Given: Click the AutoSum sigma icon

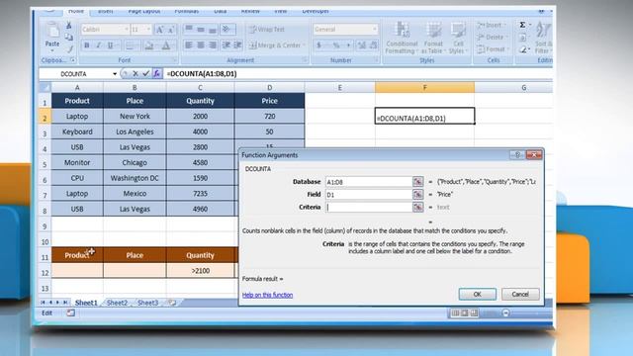Looking at the screenshot, I should pos(522,25).
